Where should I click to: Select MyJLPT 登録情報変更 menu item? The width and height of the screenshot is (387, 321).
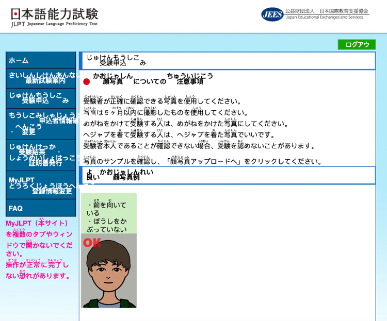point(41,185)
